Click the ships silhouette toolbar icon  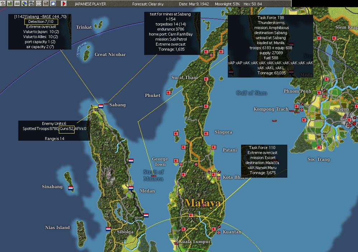(17, 4)
